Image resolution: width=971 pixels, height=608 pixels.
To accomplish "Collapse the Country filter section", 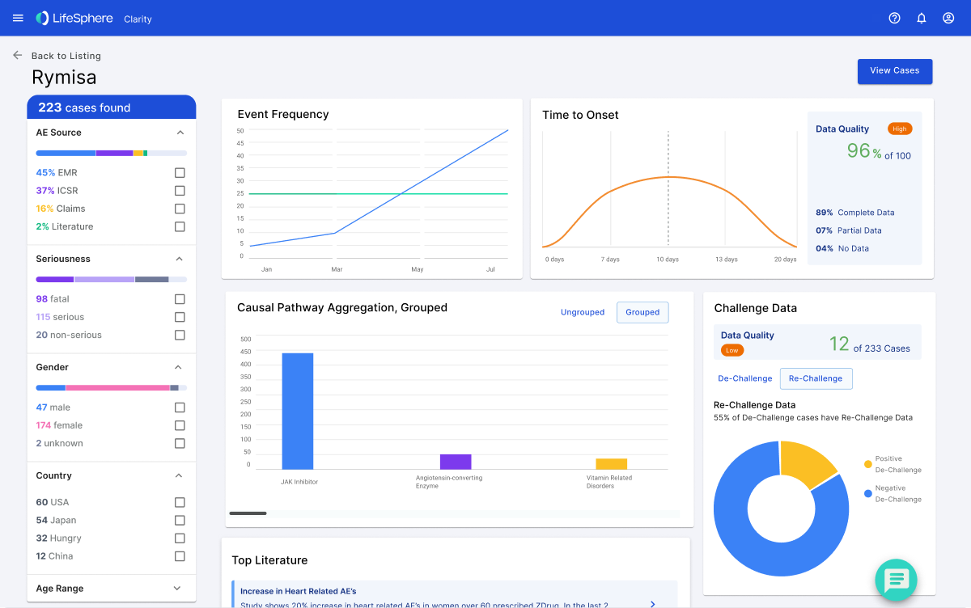I will point(180,475).
